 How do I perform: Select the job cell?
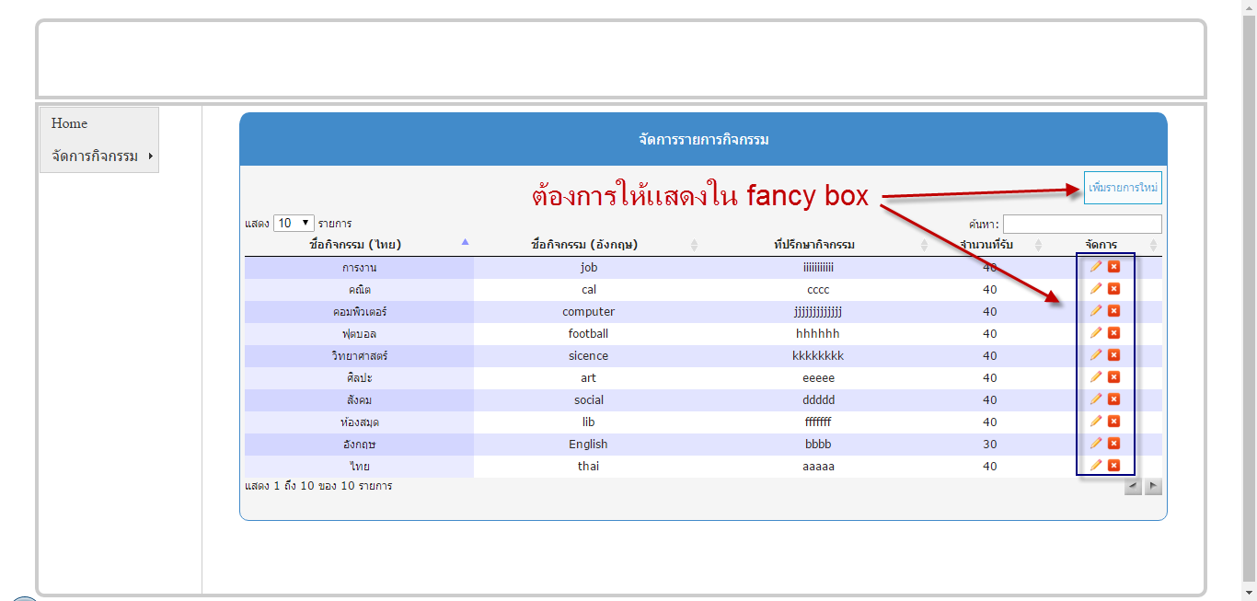[x=589, y=268]
